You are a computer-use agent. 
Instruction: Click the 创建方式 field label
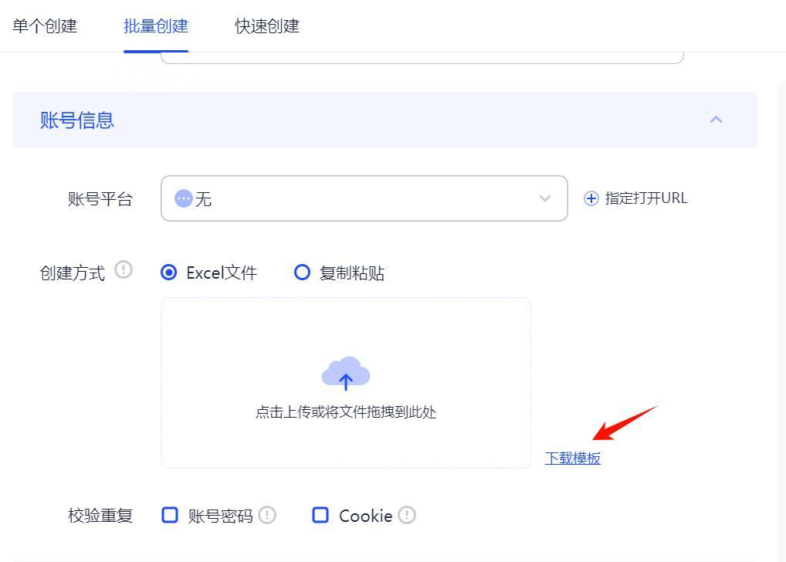73,273
